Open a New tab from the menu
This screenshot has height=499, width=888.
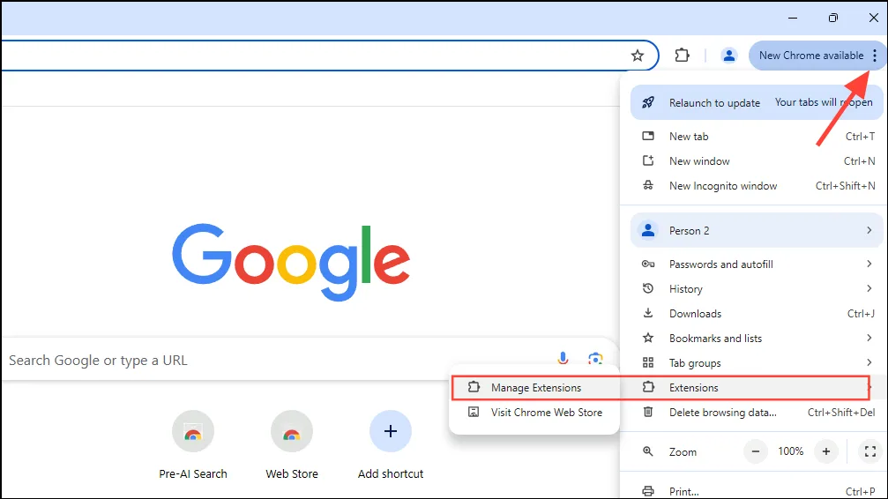pos(757,137)
